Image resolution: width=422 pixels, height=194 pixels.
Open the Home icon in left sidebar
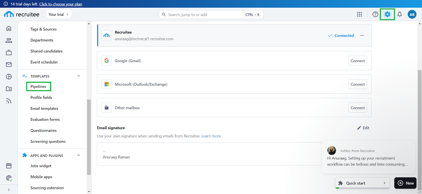click(9, 28)
